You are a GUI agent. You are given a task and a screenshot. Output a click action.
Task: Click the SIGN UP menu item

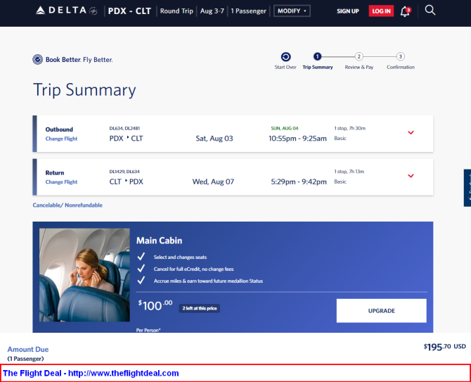tap(347, 11)
